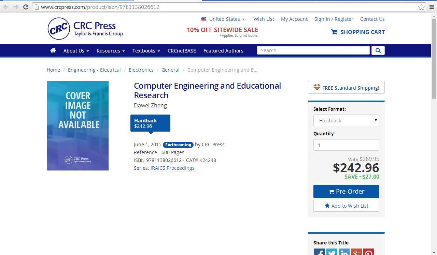Open the shopping cart
437x255 pixels.
[358, 32]
